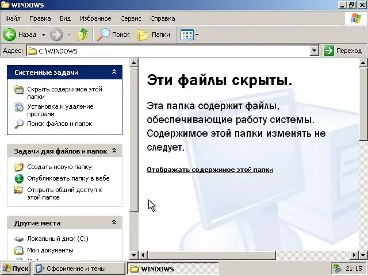Open the Назад history dropdown arrow
368x276 pixels.
pos(44,34)
